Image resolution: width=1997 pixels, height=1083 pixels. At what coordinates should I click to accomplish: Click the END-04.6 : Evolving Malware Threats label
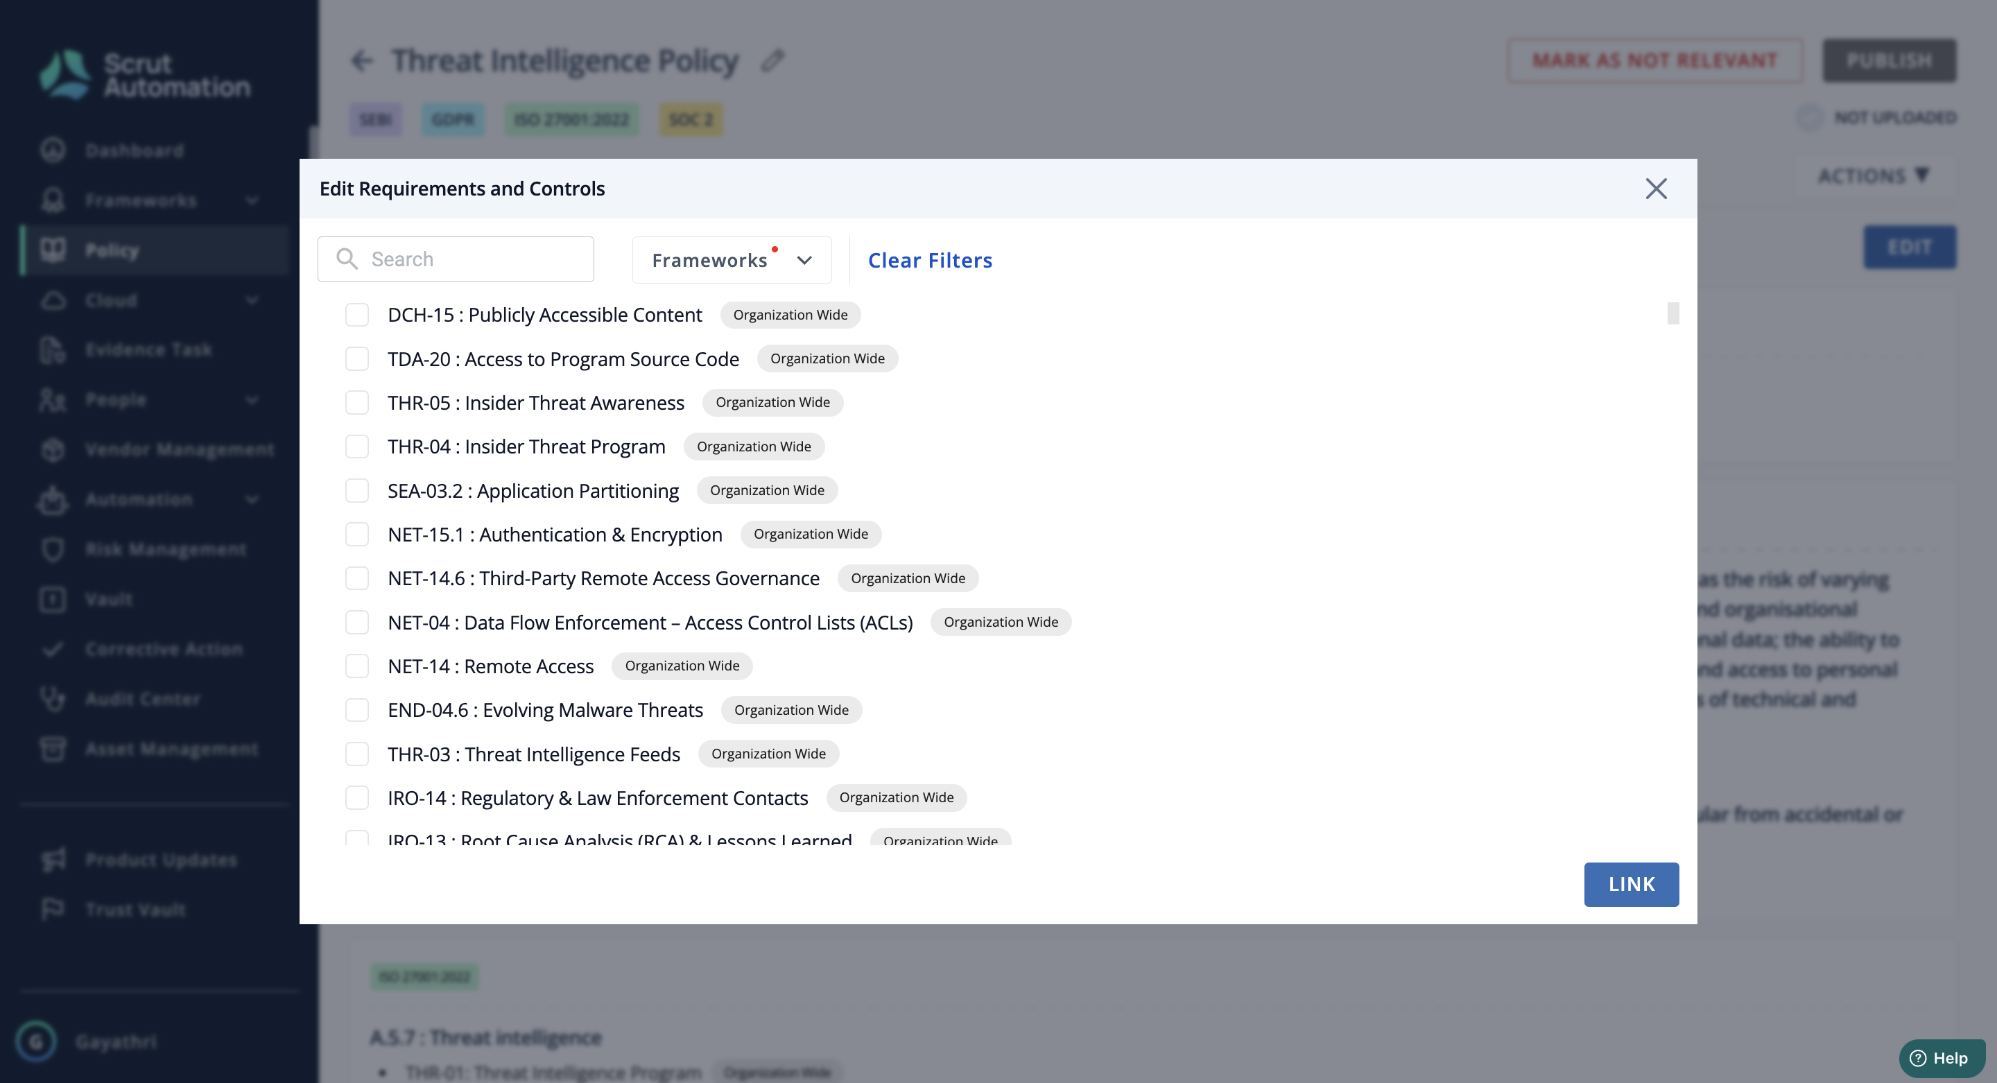click(545, 710)
